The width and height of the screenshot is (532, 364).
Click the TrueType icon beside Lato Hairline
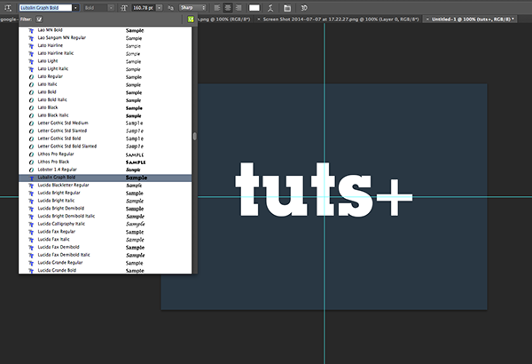coord(31,46)
